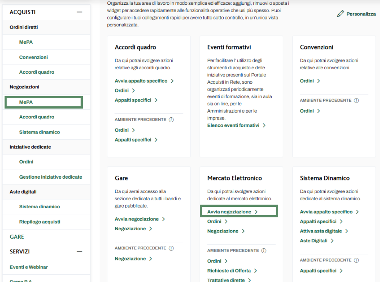Image resolution: width=380 pixels, height=282 pixels.
Task: Open Riepilogo acquisti in sidebar
Action: click(40, 222)
